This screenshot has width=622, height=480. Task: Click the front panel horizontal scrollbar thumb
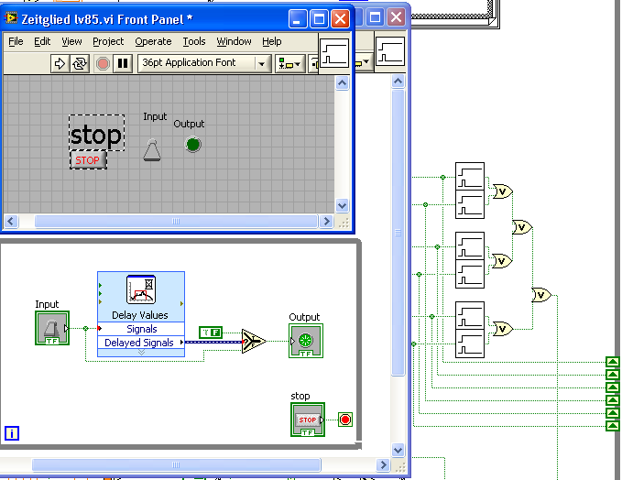pos(176,221)
